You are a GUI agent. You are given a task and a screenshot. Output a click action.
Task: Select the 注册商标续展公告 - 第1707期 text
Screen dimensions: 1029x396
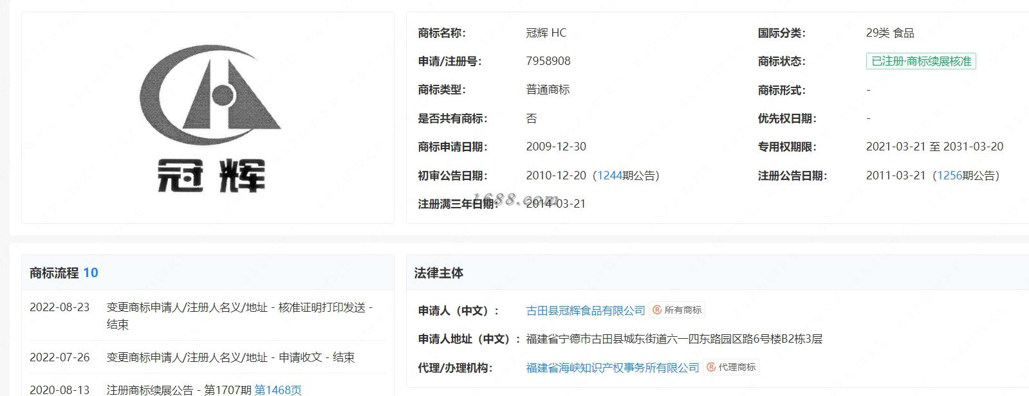tap(179, 390)
